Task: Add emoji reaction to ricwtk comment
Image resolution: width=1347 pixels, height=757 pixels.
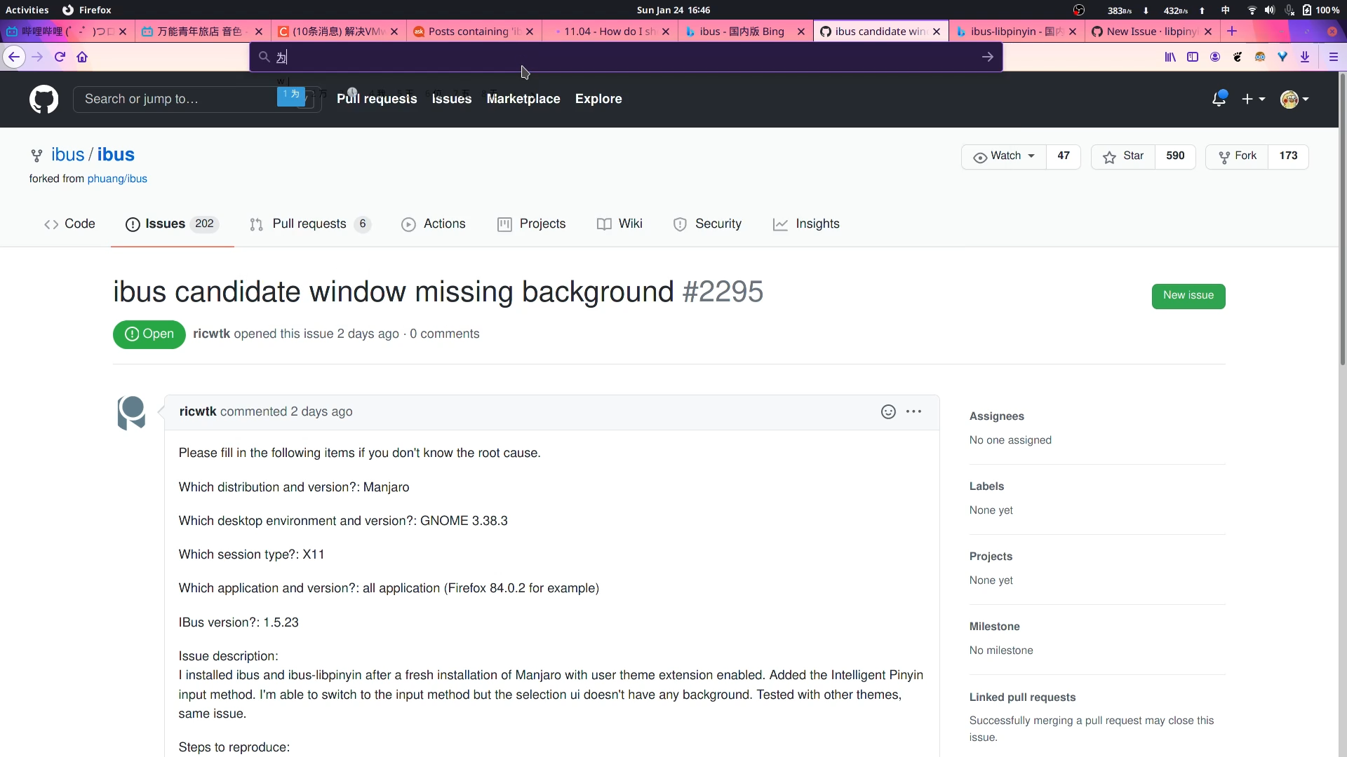Action: pos(888,411)
